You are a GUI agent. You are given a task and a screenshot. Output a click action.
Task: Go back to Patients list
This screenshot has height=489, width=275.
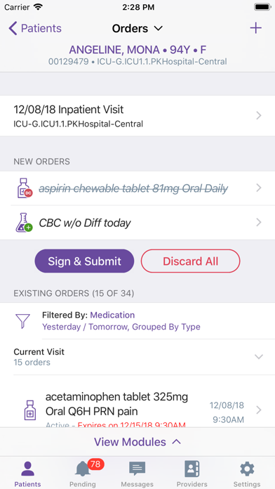(x=35, y=28)
